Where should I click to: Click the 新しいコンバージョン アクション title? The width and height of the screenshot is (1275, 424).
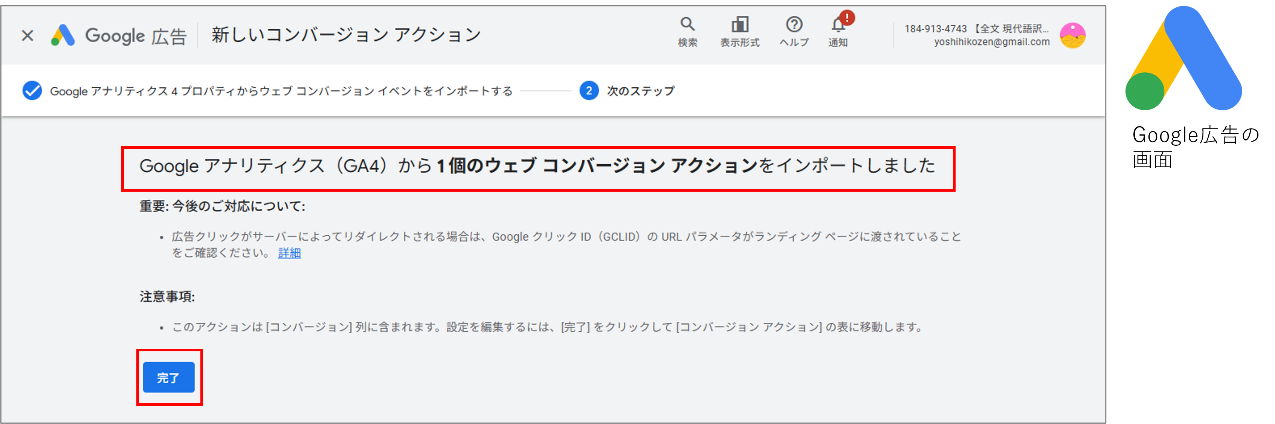click(347, 35)
